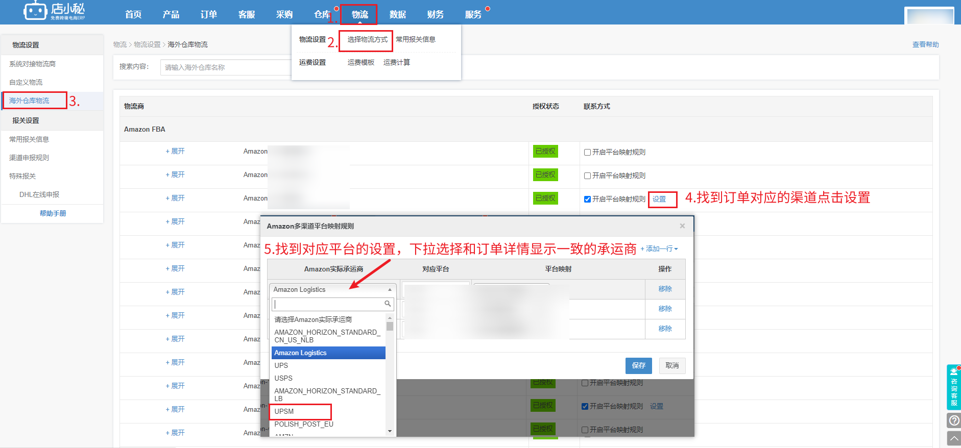Click the dimmed 设置 link behind dialog
The image size is (961, 448).
point(657,406)
